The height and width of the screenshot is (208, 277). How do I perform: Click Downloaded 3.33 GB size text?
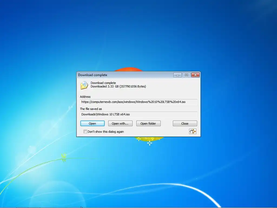pyautogui.click(x=118, y=86)
